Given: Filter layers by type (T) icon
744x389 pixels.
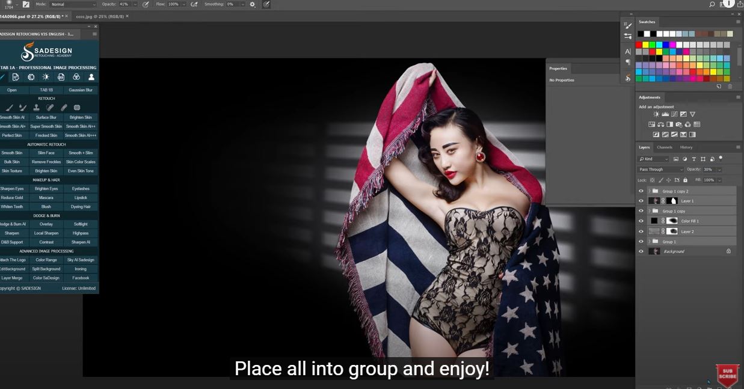Looking at the screenshot, I should tap(693, 159).
